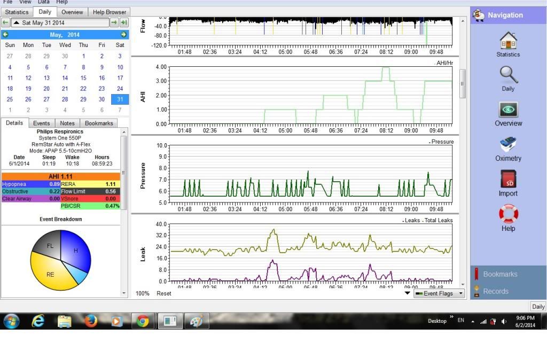The image size is (547, 342).
Task: Click the event breakdown pie chart
Action: pyautogui.click(x=61, y=260)
